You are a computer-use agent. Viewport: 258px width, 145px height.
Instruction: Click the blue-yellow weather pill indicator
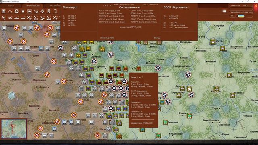[x=241, y=16]
